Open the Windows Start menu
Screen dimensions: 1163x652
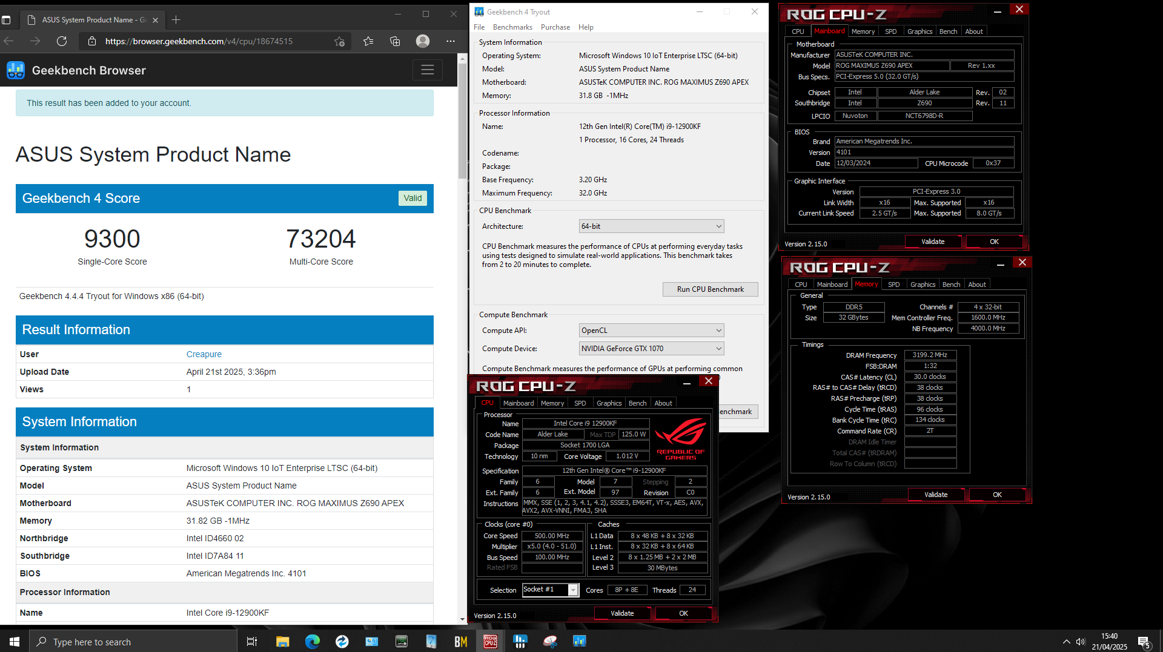tap(15, 642)
